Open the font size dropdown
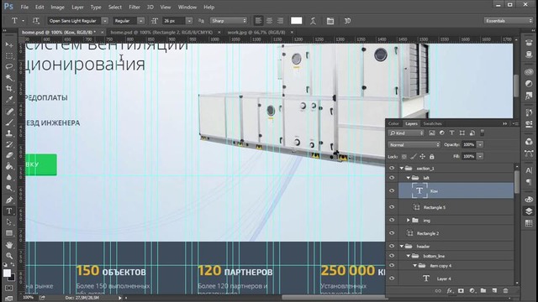538x302 pixels. click(189, 21)
